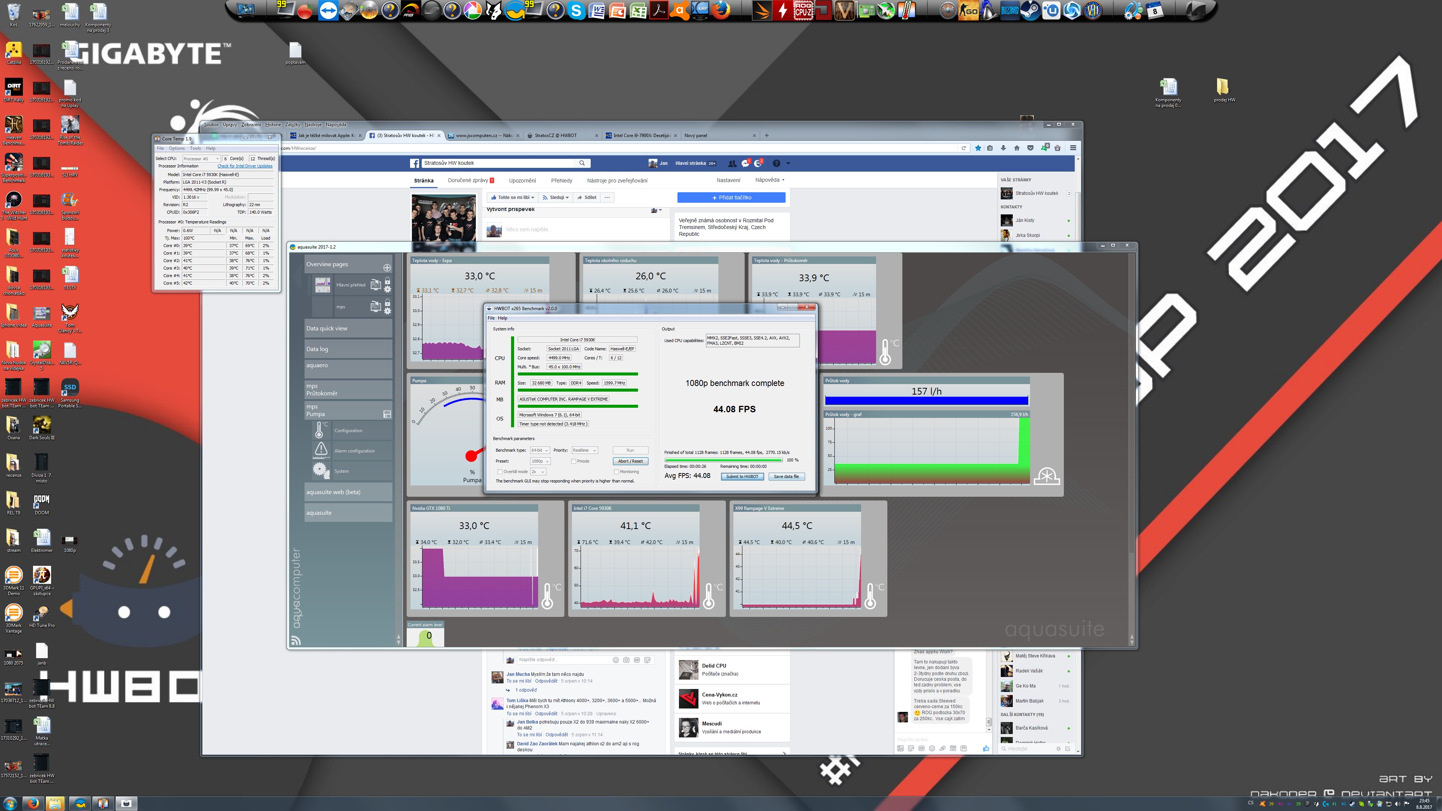Open Preset 1080p dropdown
1442x811 pixels.
pos(540,461)
